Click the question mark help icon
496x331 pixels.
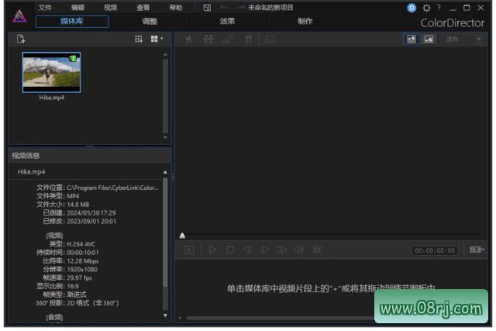tap(439, 8)
